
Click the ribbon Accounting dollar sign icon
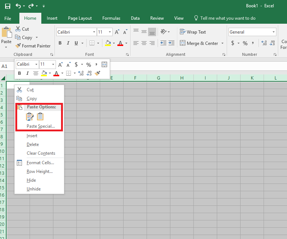pos(233,43)
